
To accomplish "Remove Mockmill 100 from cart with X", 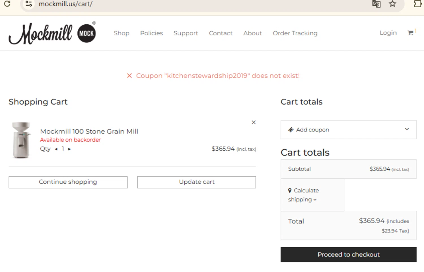I will coord(254,122).
